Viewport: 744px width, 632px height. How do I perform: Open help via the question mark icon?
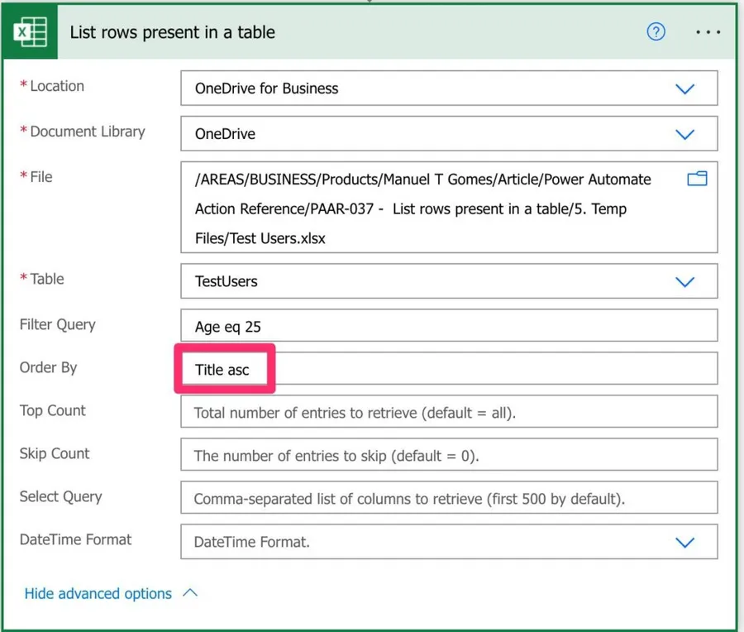656,32
